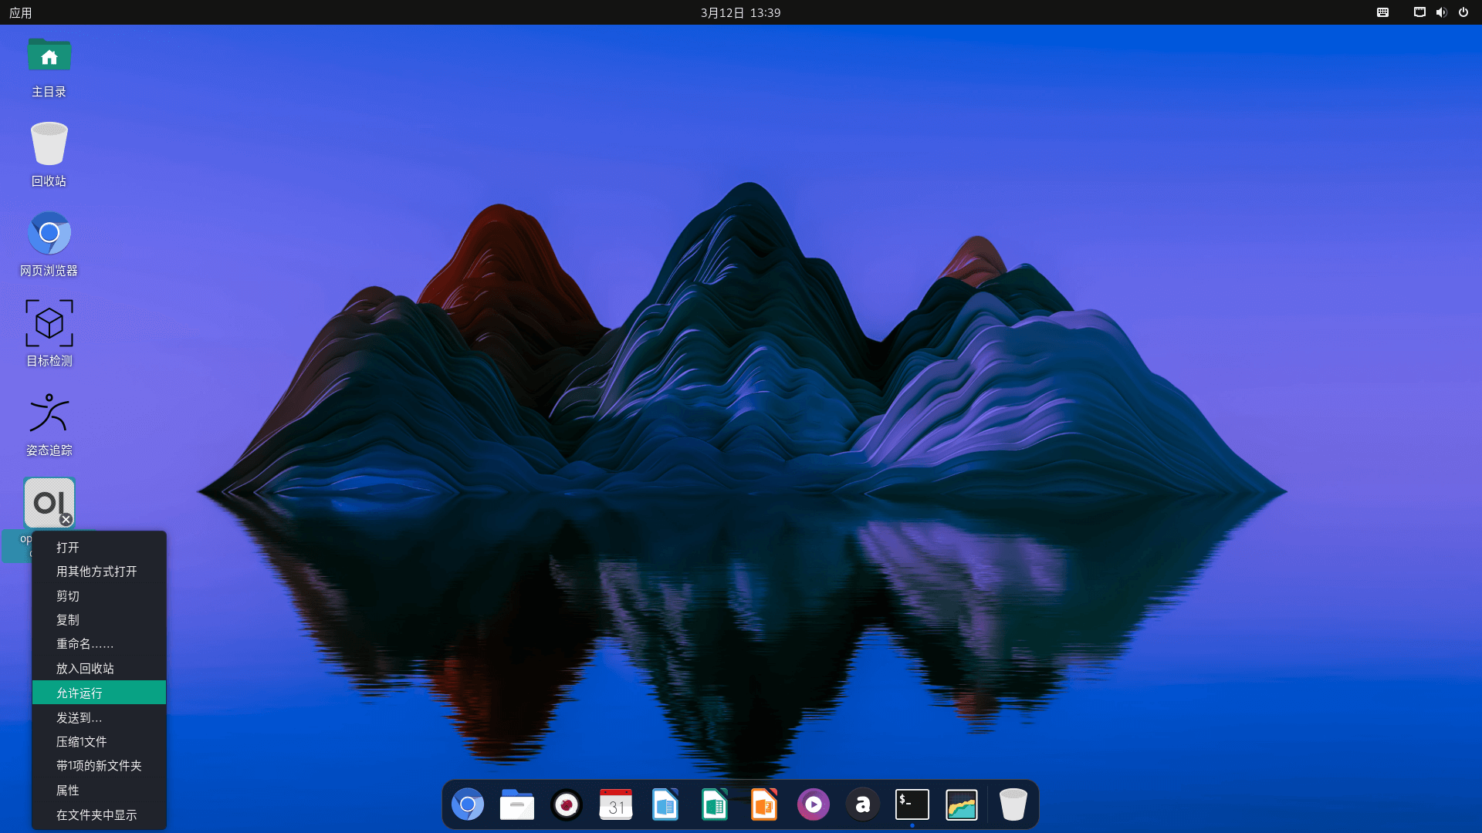
Task: Open the volume control in system tray
Action: (1441, 12)
